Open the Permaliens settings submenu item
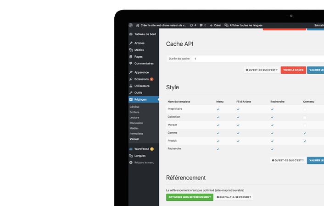The height and width of the screenshot is (206, 324). [136, 134]
